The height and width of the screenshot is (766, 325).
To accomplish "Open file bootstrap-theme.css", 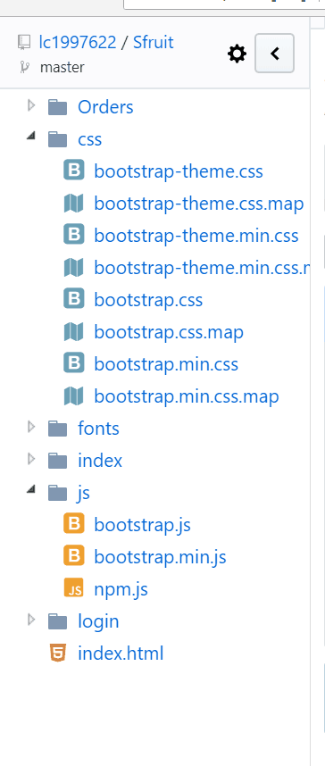I will click(x=179, y=171).
